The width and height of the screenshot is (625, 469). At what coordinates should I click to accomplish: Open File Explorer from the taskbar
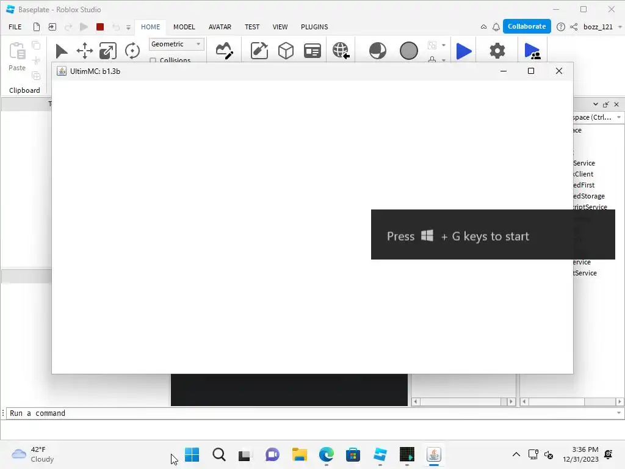coord(299,454)
